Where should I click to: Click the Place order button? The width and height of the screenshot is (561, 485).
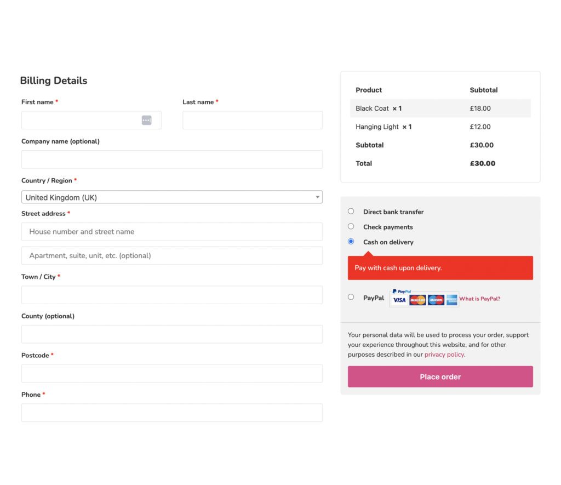click(x=440, y=376)
